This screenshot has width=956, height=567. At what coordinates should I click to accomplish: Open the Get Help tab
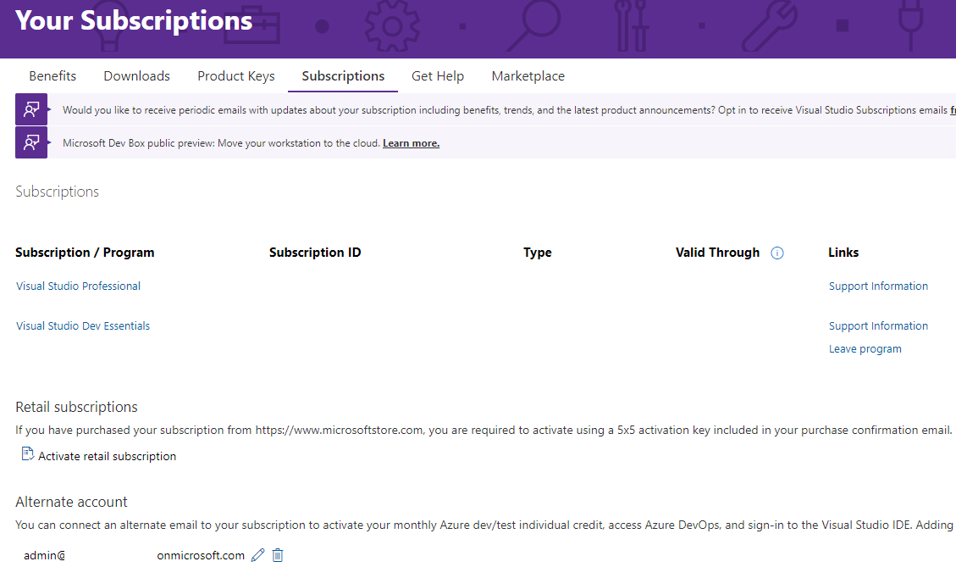click(x=438, y=76)
